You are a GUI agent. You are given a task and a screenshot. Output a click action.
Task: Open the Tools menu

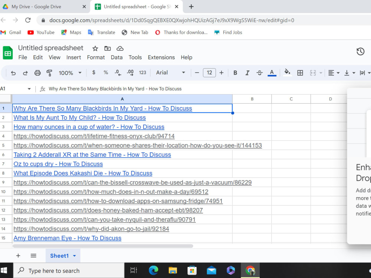point(135,57)
